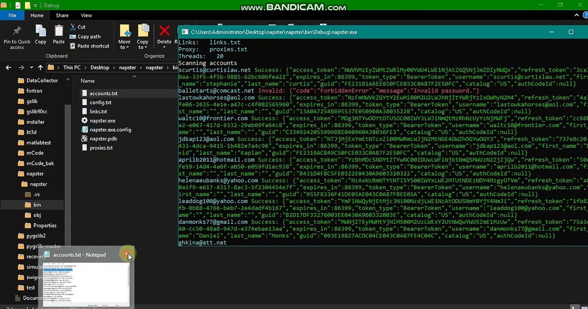Open the Recent locations dropdown arrow
Image resolution: width=588 pixels, height=309 pixels.
32,68
